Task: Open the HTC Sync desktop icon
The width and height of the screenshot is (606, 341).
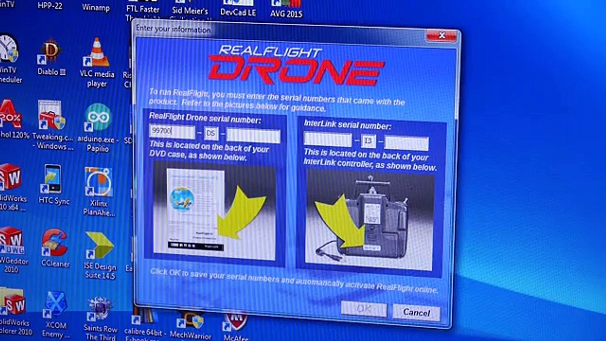Action: coord(53,184)
